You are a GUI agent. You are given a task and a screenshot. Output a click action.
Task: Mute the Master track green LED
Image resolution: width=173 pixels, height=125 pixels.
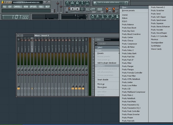18,67
